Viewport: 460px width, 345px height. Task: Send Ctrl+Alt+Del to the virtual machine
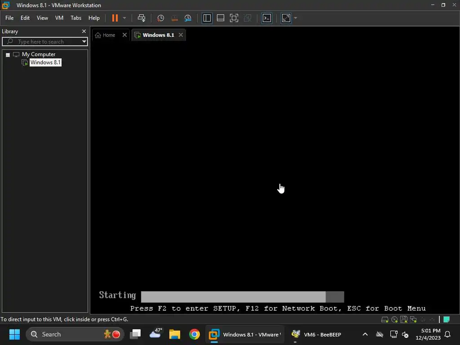coord(142,18)
